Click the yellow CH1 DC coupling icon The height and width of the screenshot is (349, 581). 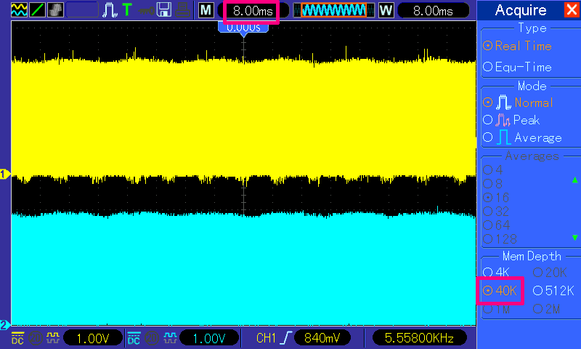coord(17,338)
